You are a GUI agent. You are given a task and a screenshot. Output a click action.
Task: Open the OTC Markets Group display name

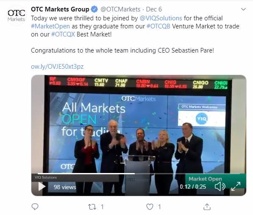[60, 9]
